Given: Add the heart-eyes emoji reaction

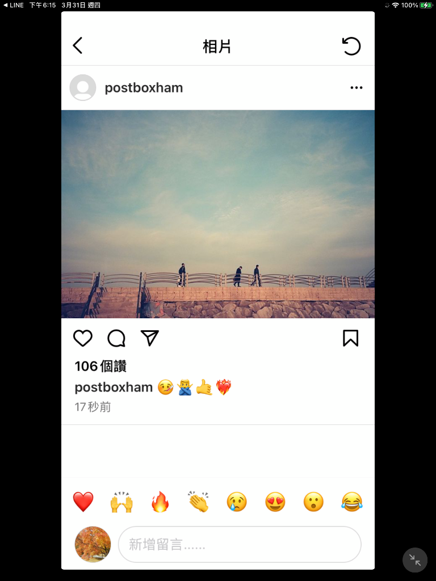Looking at the screenshot, I should pos(275,502).
